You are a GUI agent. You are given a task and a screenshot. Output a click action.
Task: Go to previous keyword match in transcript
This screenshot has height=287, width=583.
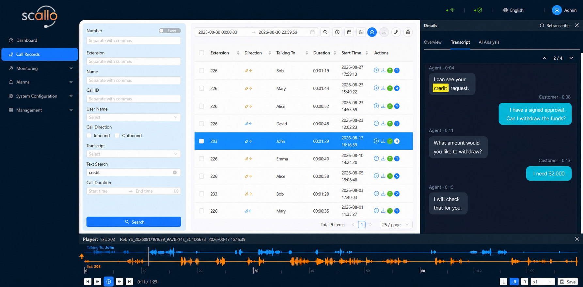[544, 58]
